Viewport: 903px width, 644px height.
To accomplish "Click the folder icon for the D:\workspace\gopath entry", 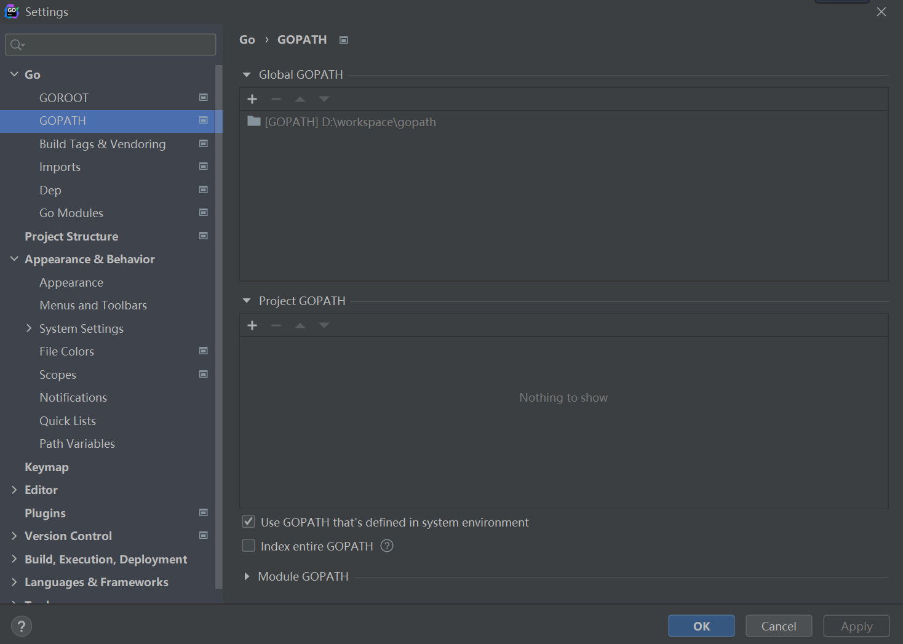I will 254,121.
